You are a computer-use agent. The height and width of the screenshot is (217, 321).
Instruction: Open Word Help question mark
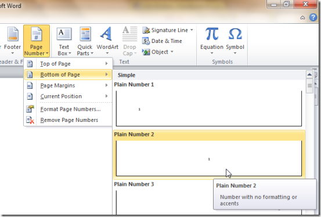313,17
